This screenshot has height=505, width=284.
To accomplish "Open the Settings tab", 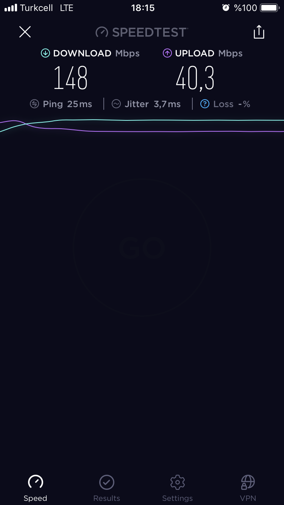I will (178, 488).
